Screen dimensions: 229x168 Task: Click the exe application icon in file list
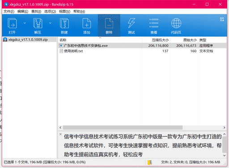(x=61, y=46)
